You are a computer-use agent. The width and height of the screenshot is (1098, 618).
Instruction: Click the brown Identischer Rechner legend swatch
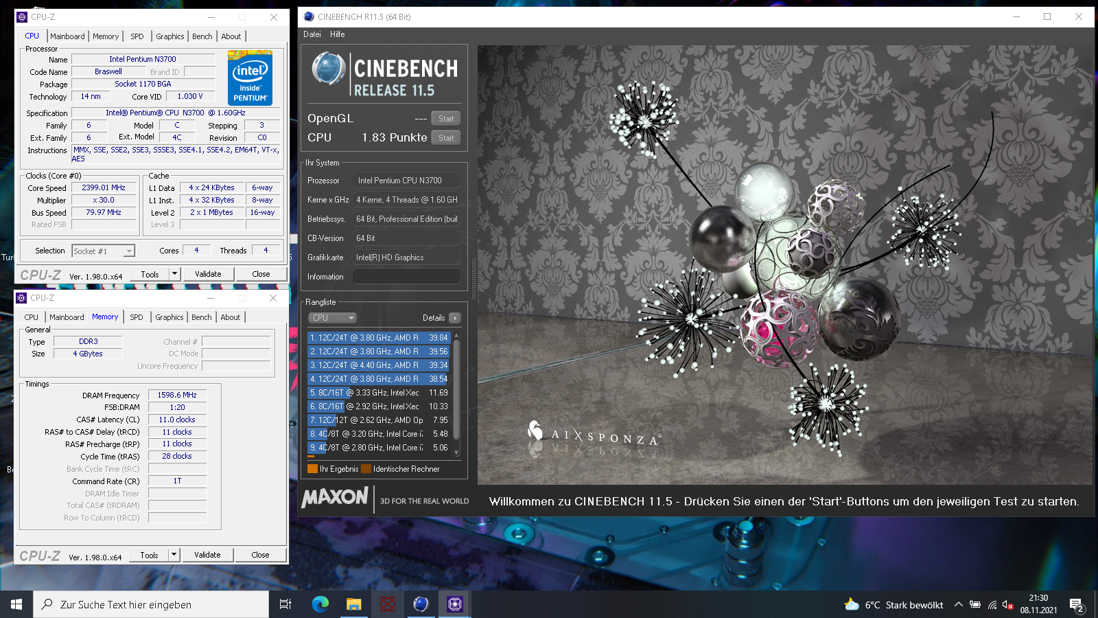point(366,469)
